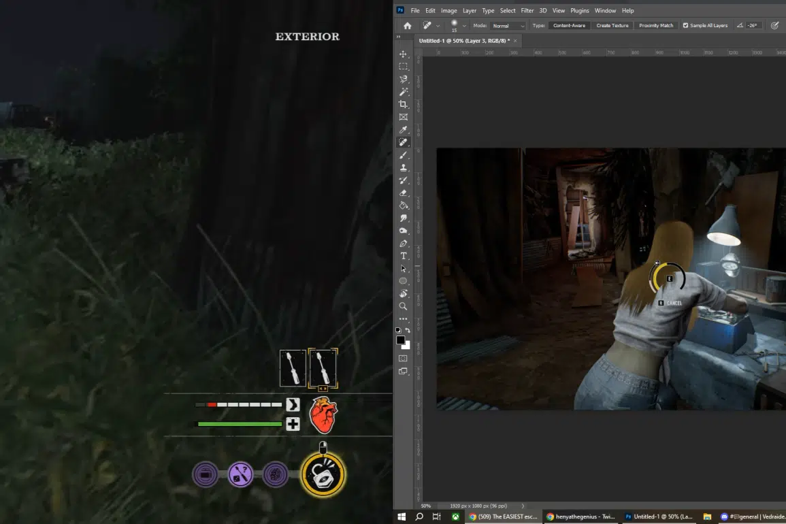Click the pressure for size icon

point(774,25)
